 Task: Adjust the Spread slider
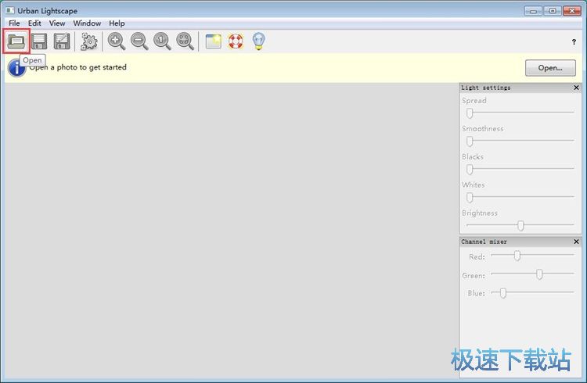pyautogui.click(x=520, y=113)
